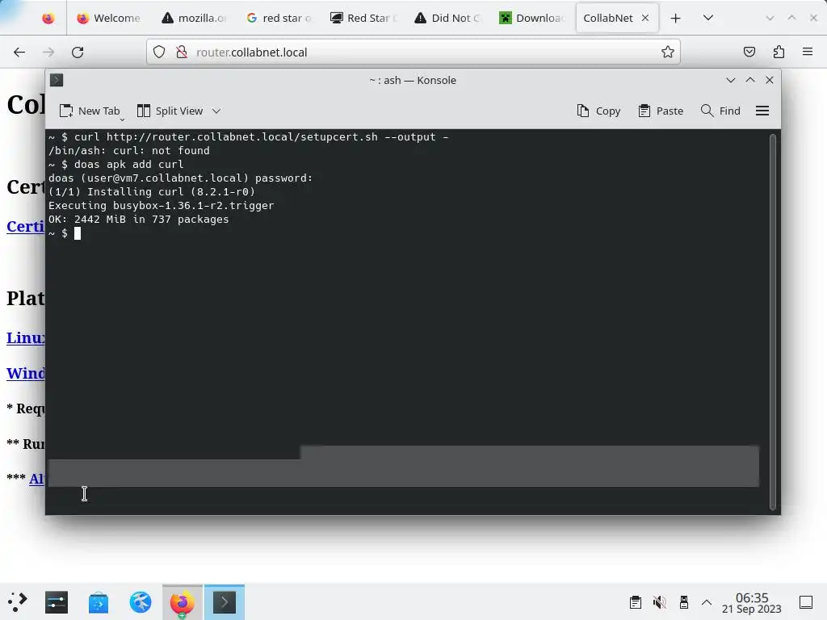Expand the Split View dropdown chevron
Viewport: 827px width, 620px height.
tap(216, 111)
